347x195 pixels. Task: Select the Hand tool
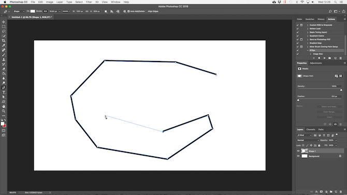tap(4, 107)
